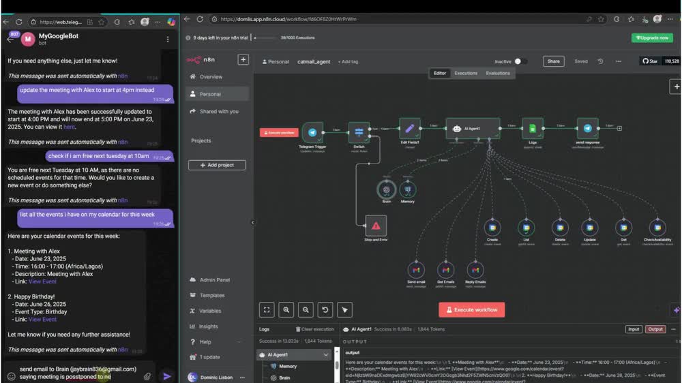The width and height of the screenshot is (682, 383).
Task: Open the output panel options menu
Action: click(673, 329)
